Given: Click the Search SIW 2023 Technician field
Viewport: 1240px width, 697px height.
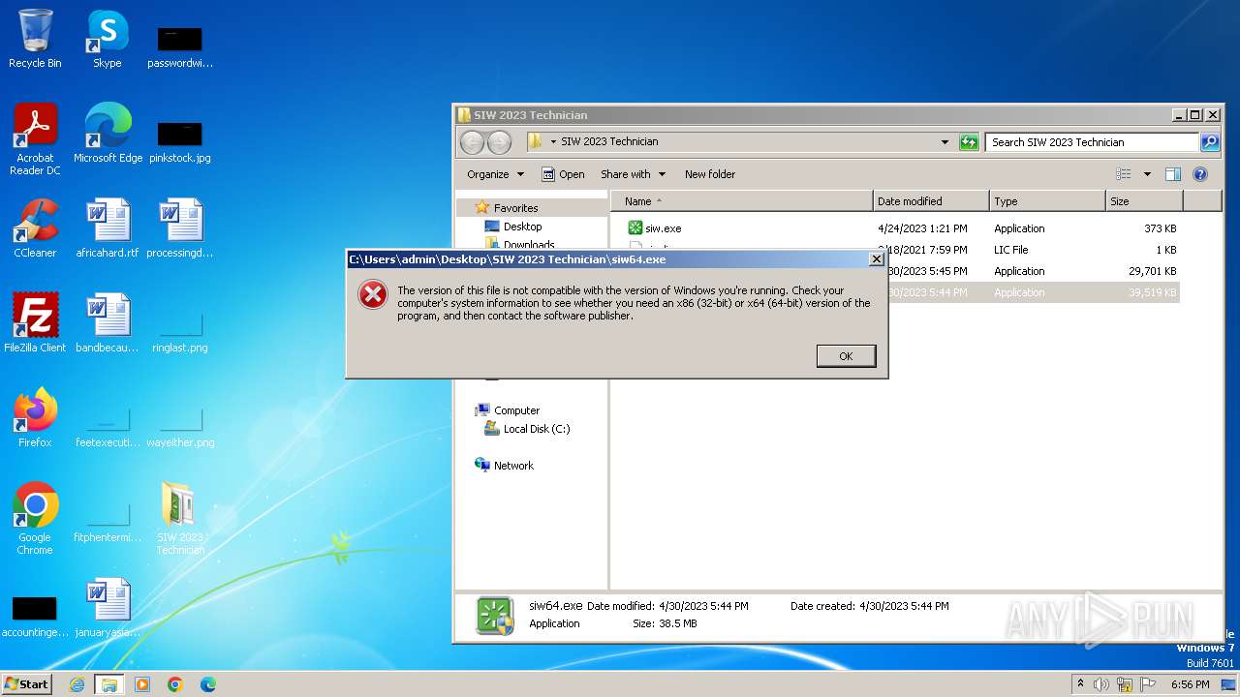Looking at the screenshot, I should [x=1093, y=142].
